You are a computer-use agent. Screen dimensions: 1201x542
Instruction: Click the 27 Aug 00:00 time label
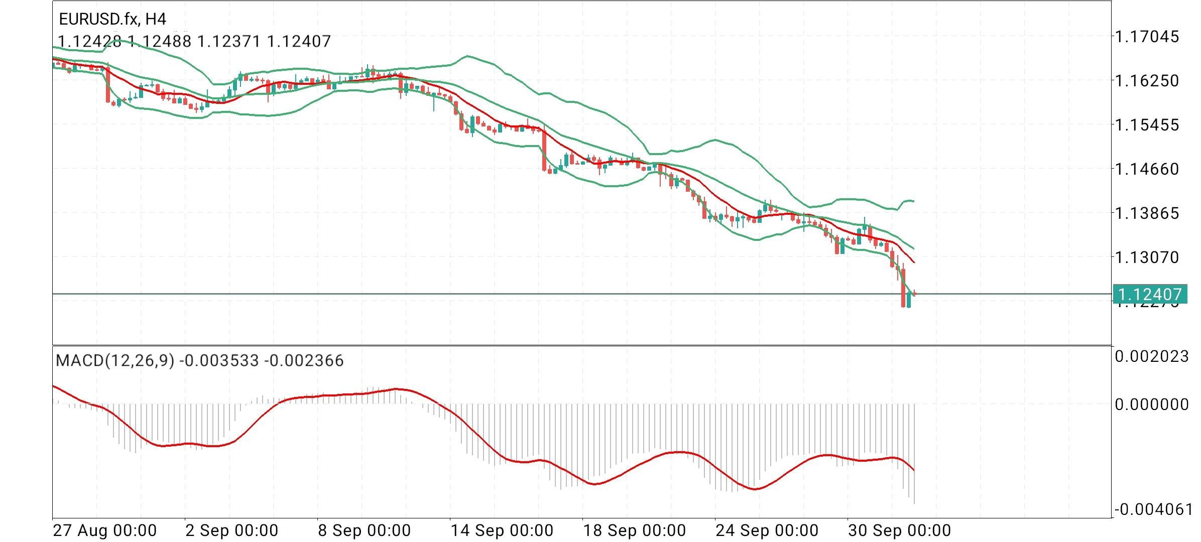(105, 530)
